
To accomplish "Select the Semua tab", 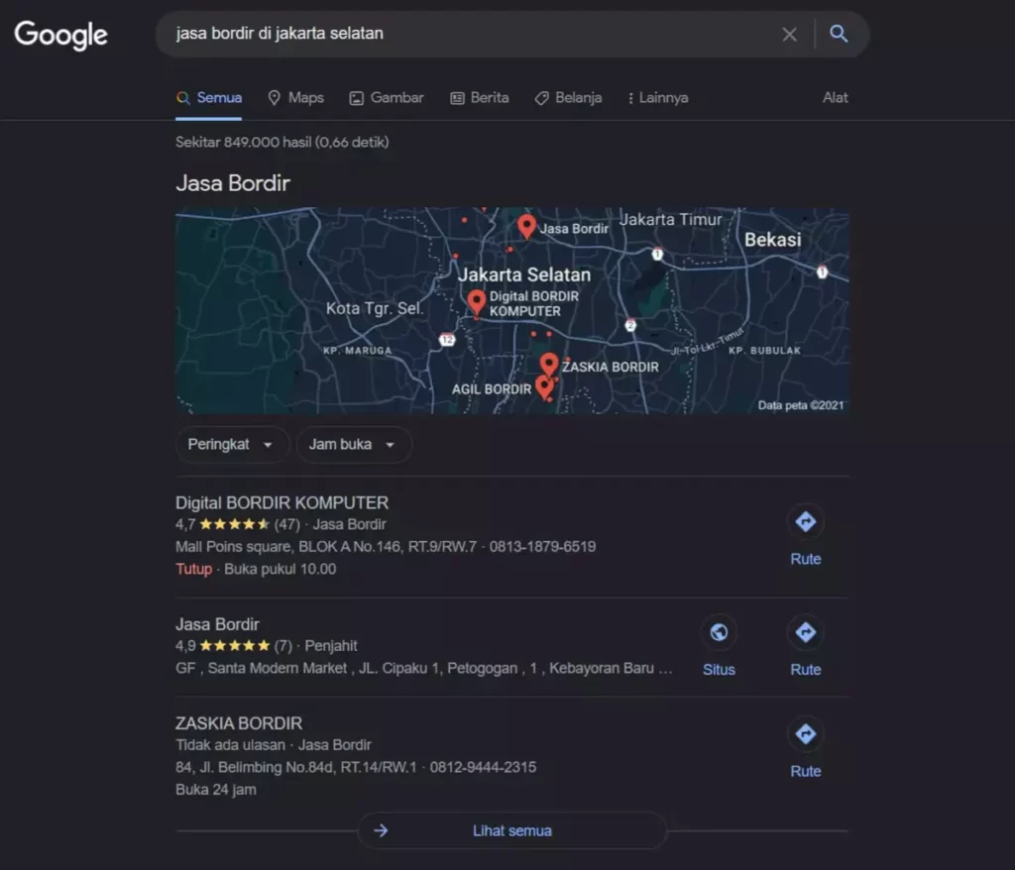I will (x=209, y=98).
